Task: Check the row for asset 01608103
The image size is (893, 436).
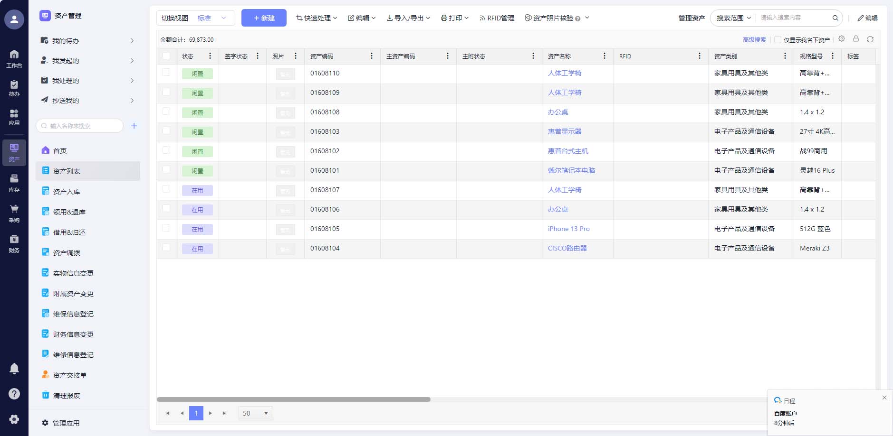Action: tap(166, 130)
